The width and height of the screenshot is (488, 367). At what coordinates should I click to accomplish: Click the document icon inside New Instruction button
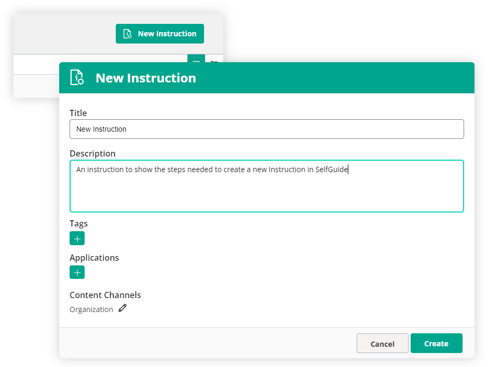tap(127, 33)
